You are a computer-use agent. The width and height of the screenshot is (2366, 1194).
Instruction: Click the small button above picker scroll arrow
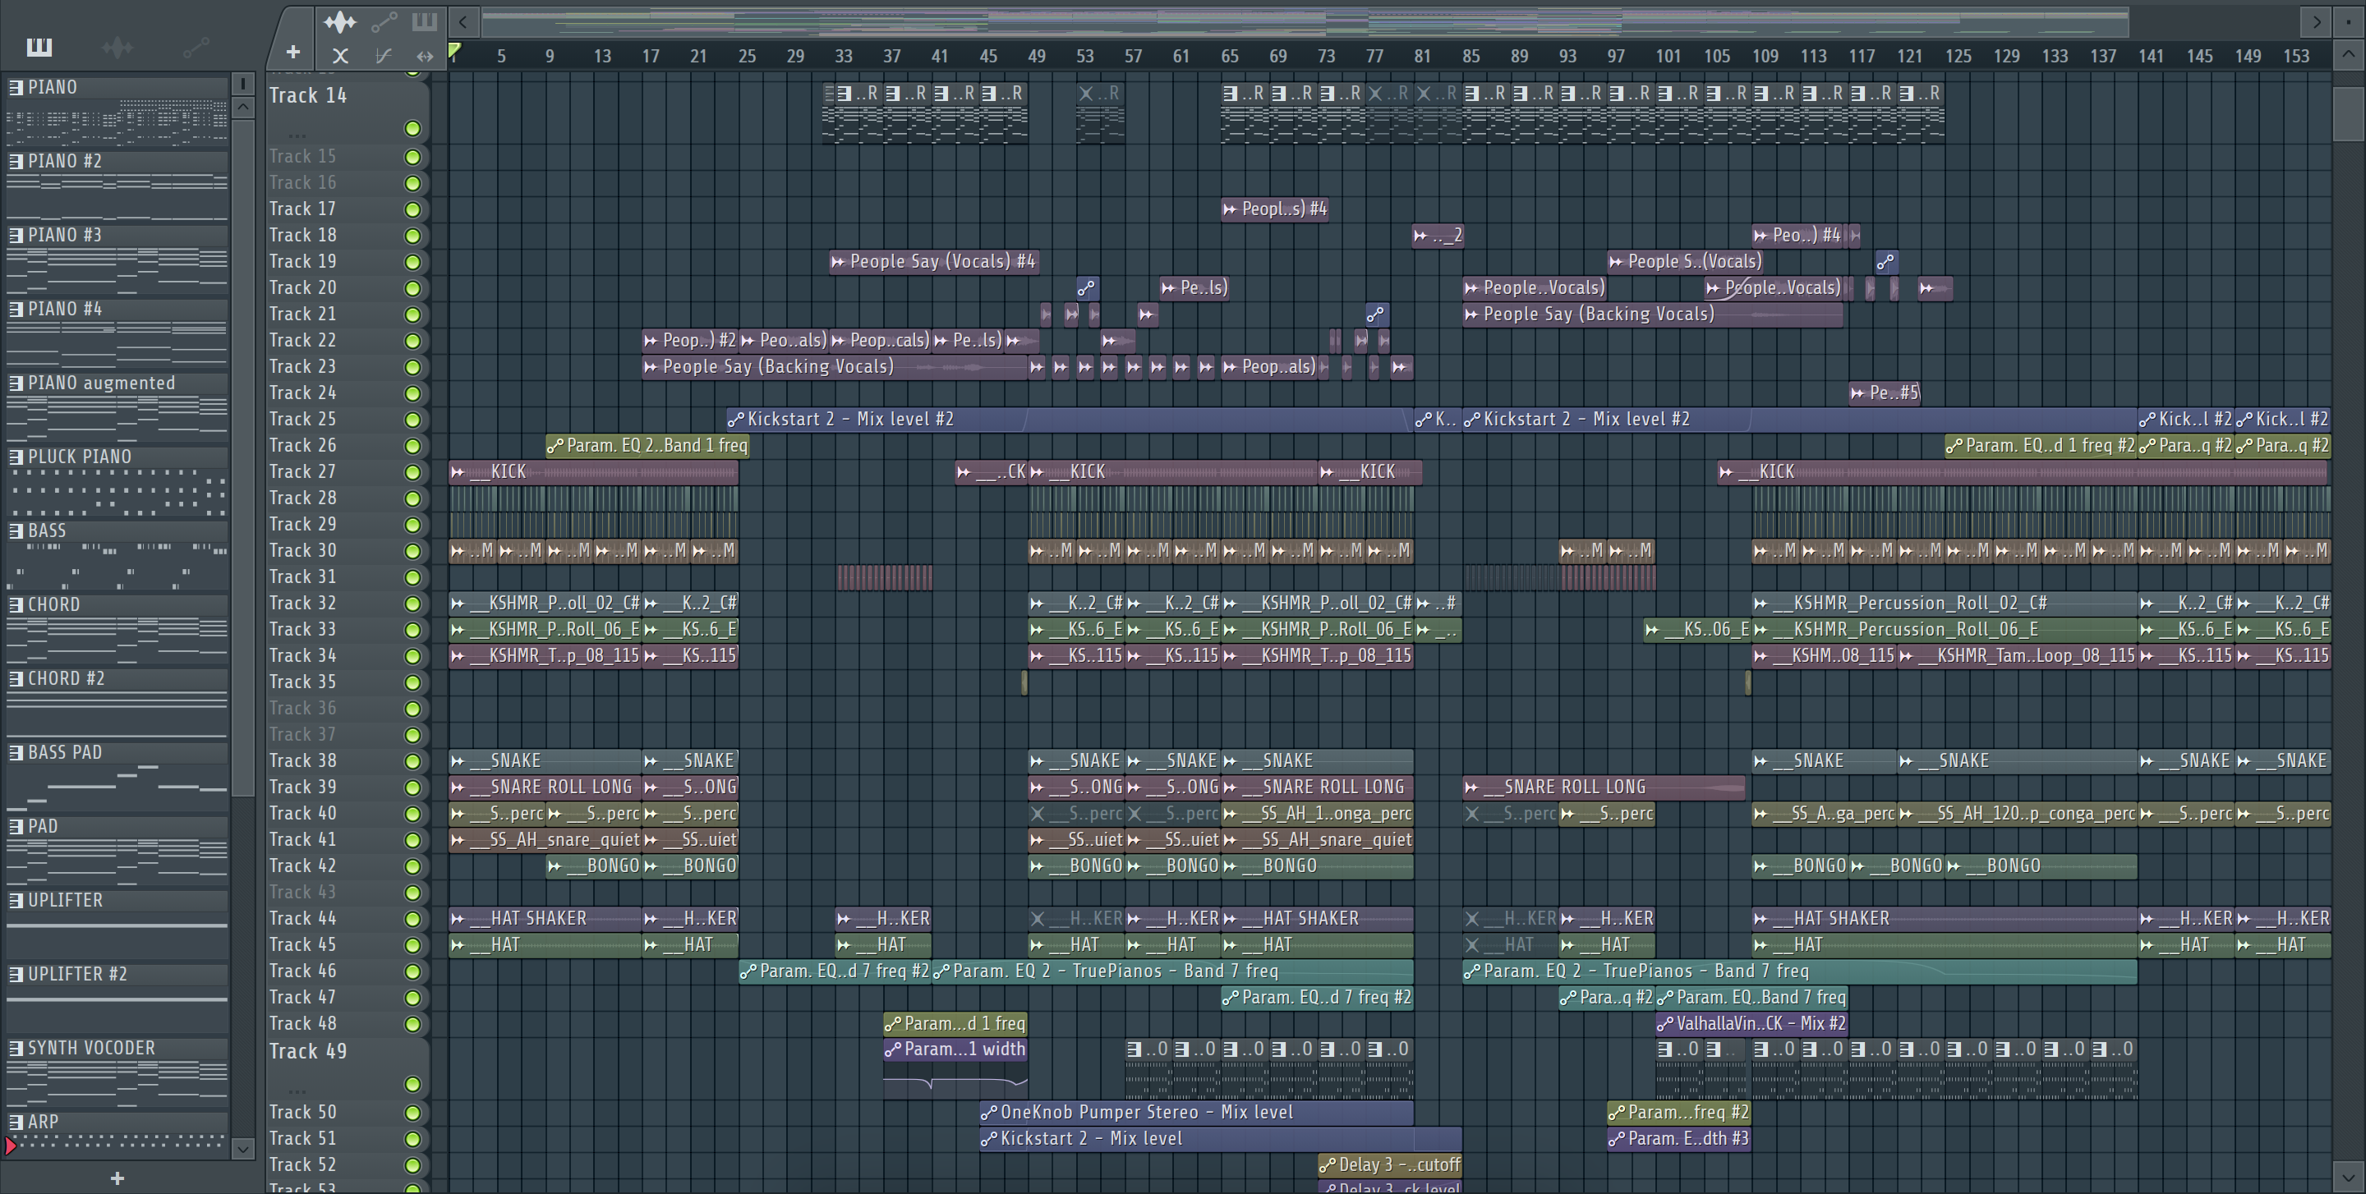pos(242,84)
